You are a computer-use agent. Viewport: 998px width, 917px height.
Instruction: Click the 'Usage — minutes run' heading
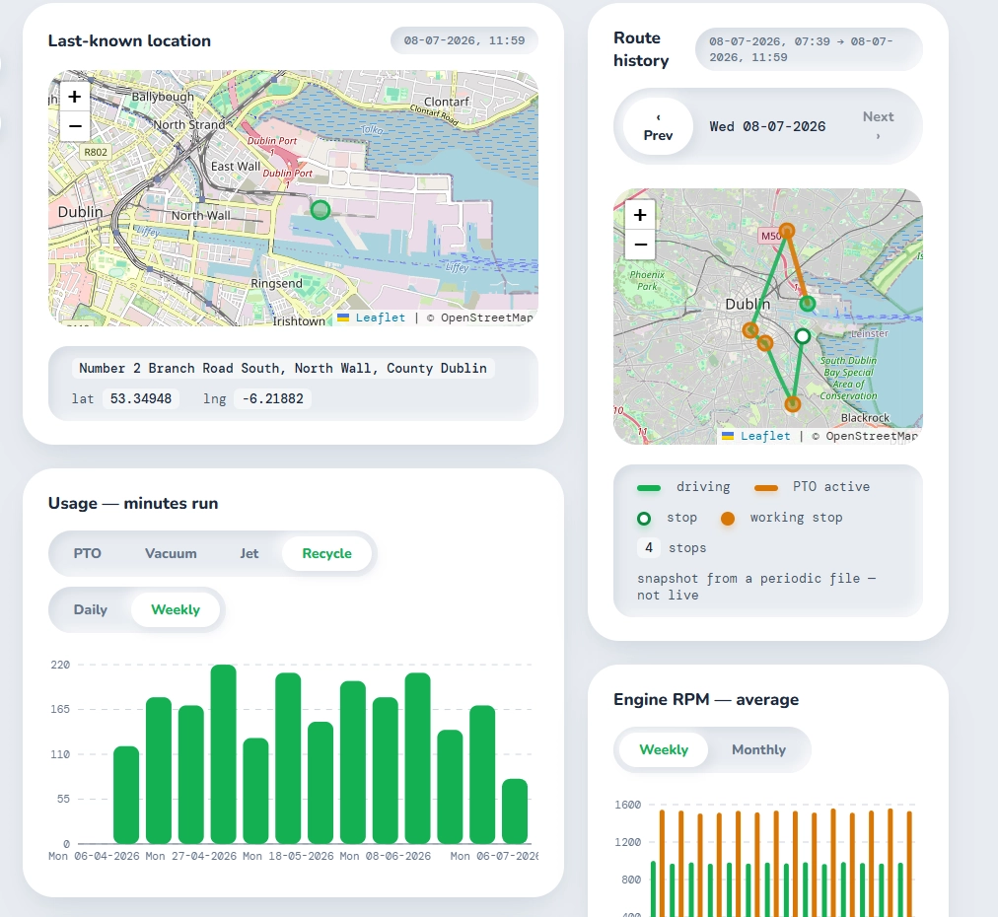[133, 503]
